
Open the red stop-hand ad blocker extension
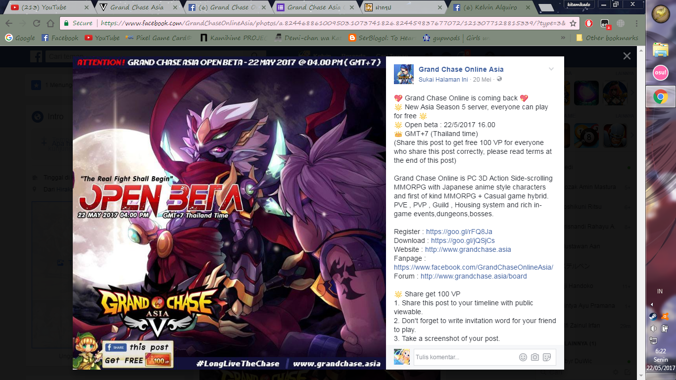click(589, 23)
